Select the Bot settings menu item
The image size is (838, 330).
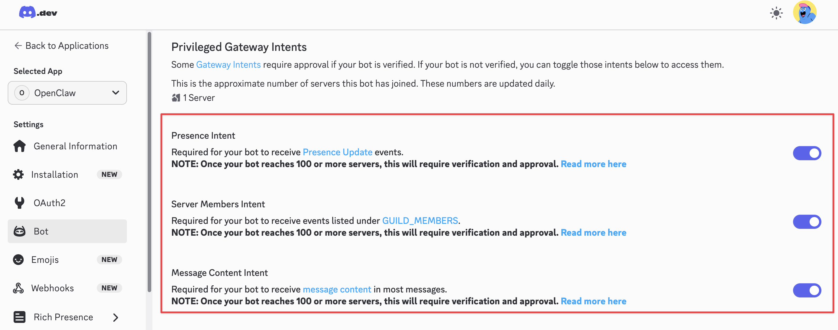pos(67,231)
